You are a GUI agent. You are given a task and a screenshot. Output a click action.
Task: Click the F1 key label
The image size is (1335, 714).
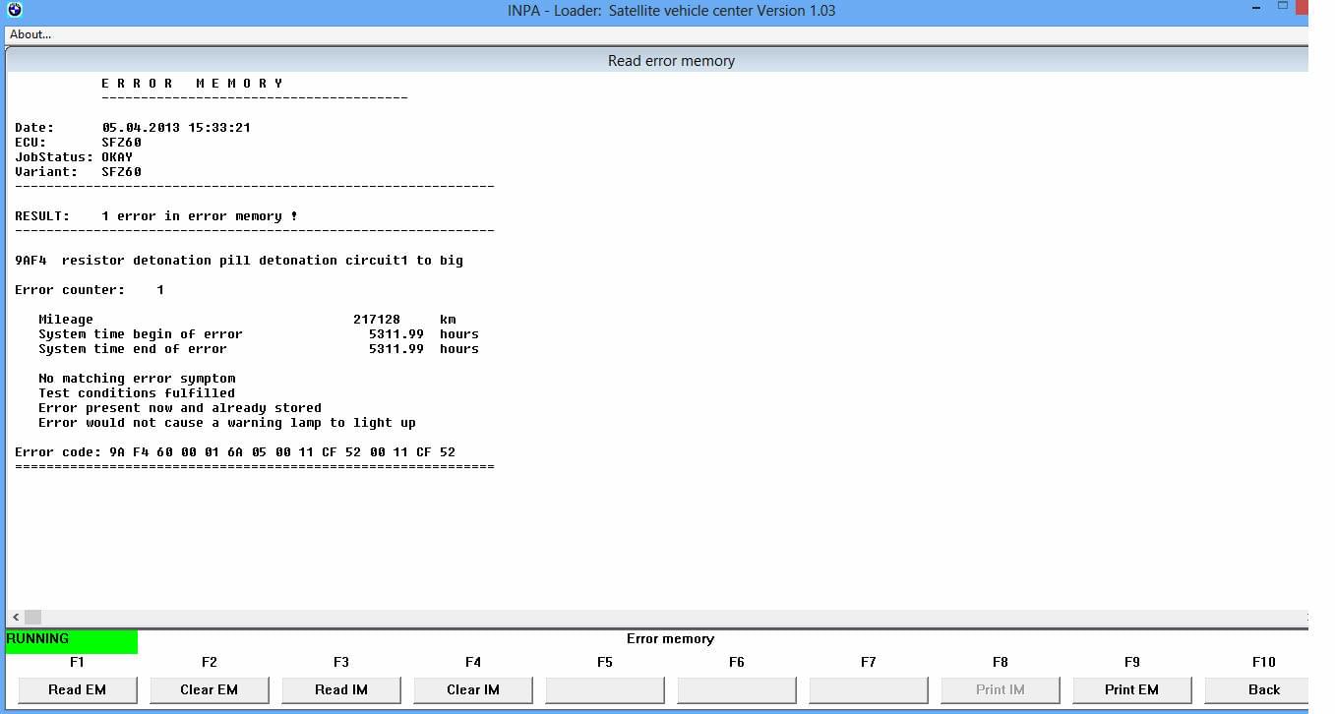pos(78,663)
